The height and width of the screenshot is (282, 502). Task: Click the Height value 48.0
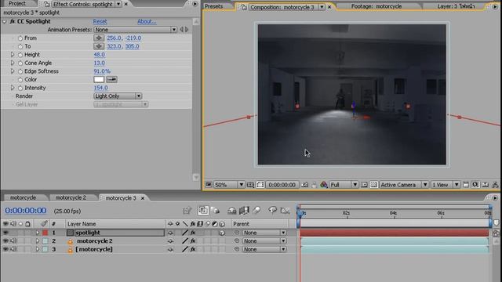tap(100, 55)
